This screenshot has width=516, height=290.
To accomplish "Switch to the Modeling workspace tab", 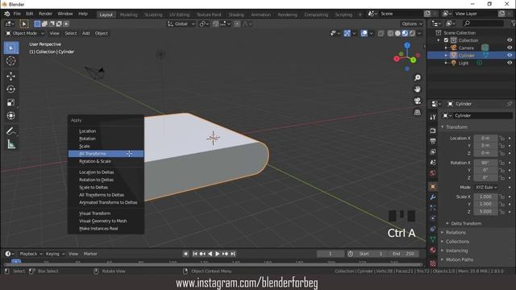I will pyautogui.click(x=129, y=14).
